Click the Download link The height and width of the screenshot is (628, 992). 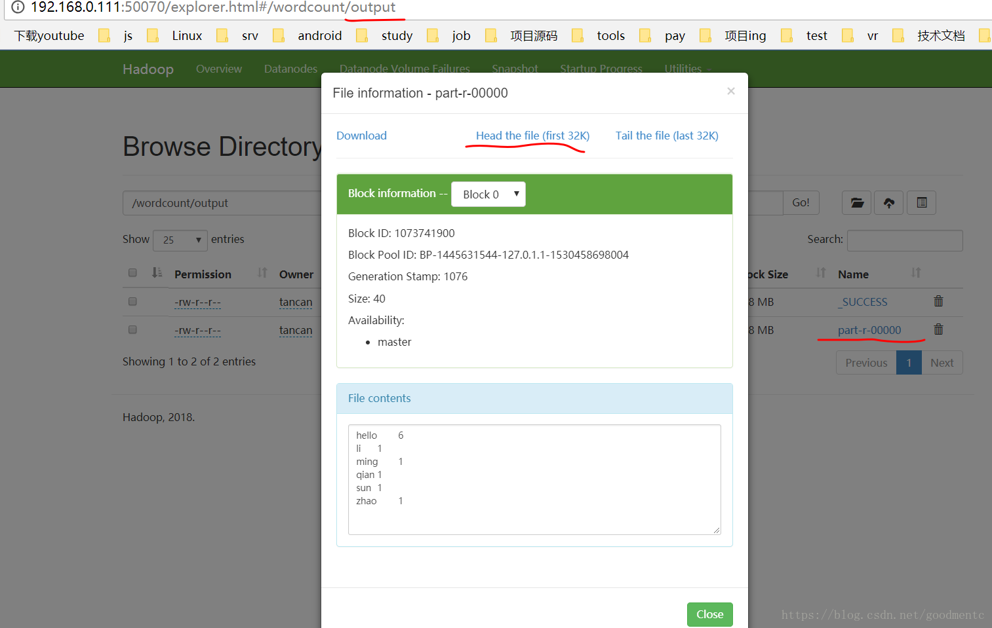[x=361, y=136]
